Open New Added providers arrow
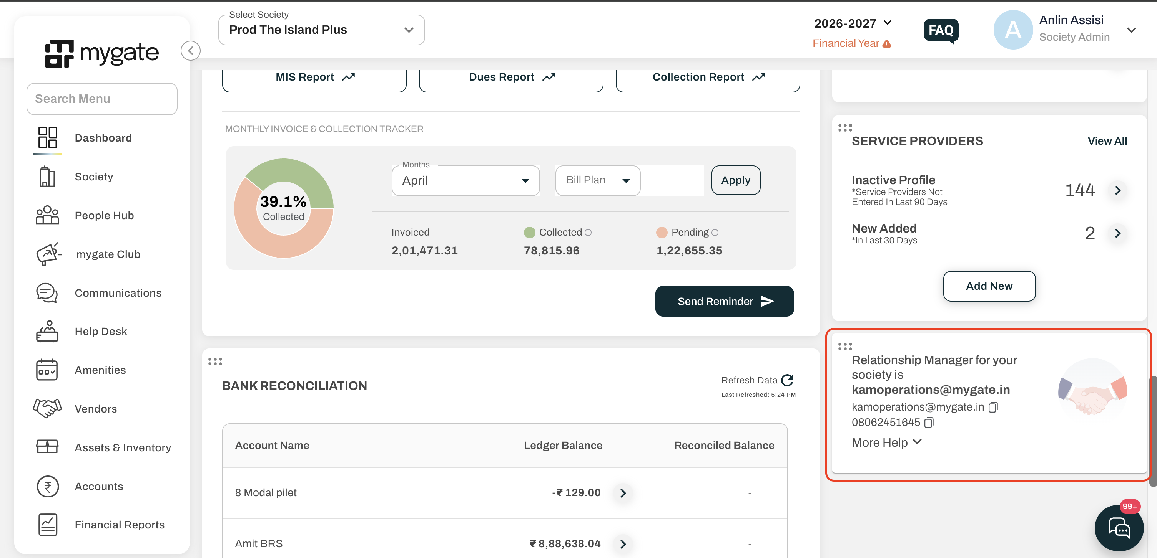The height and width of the screenshot is (558, 1157). tap(1118, 233)
